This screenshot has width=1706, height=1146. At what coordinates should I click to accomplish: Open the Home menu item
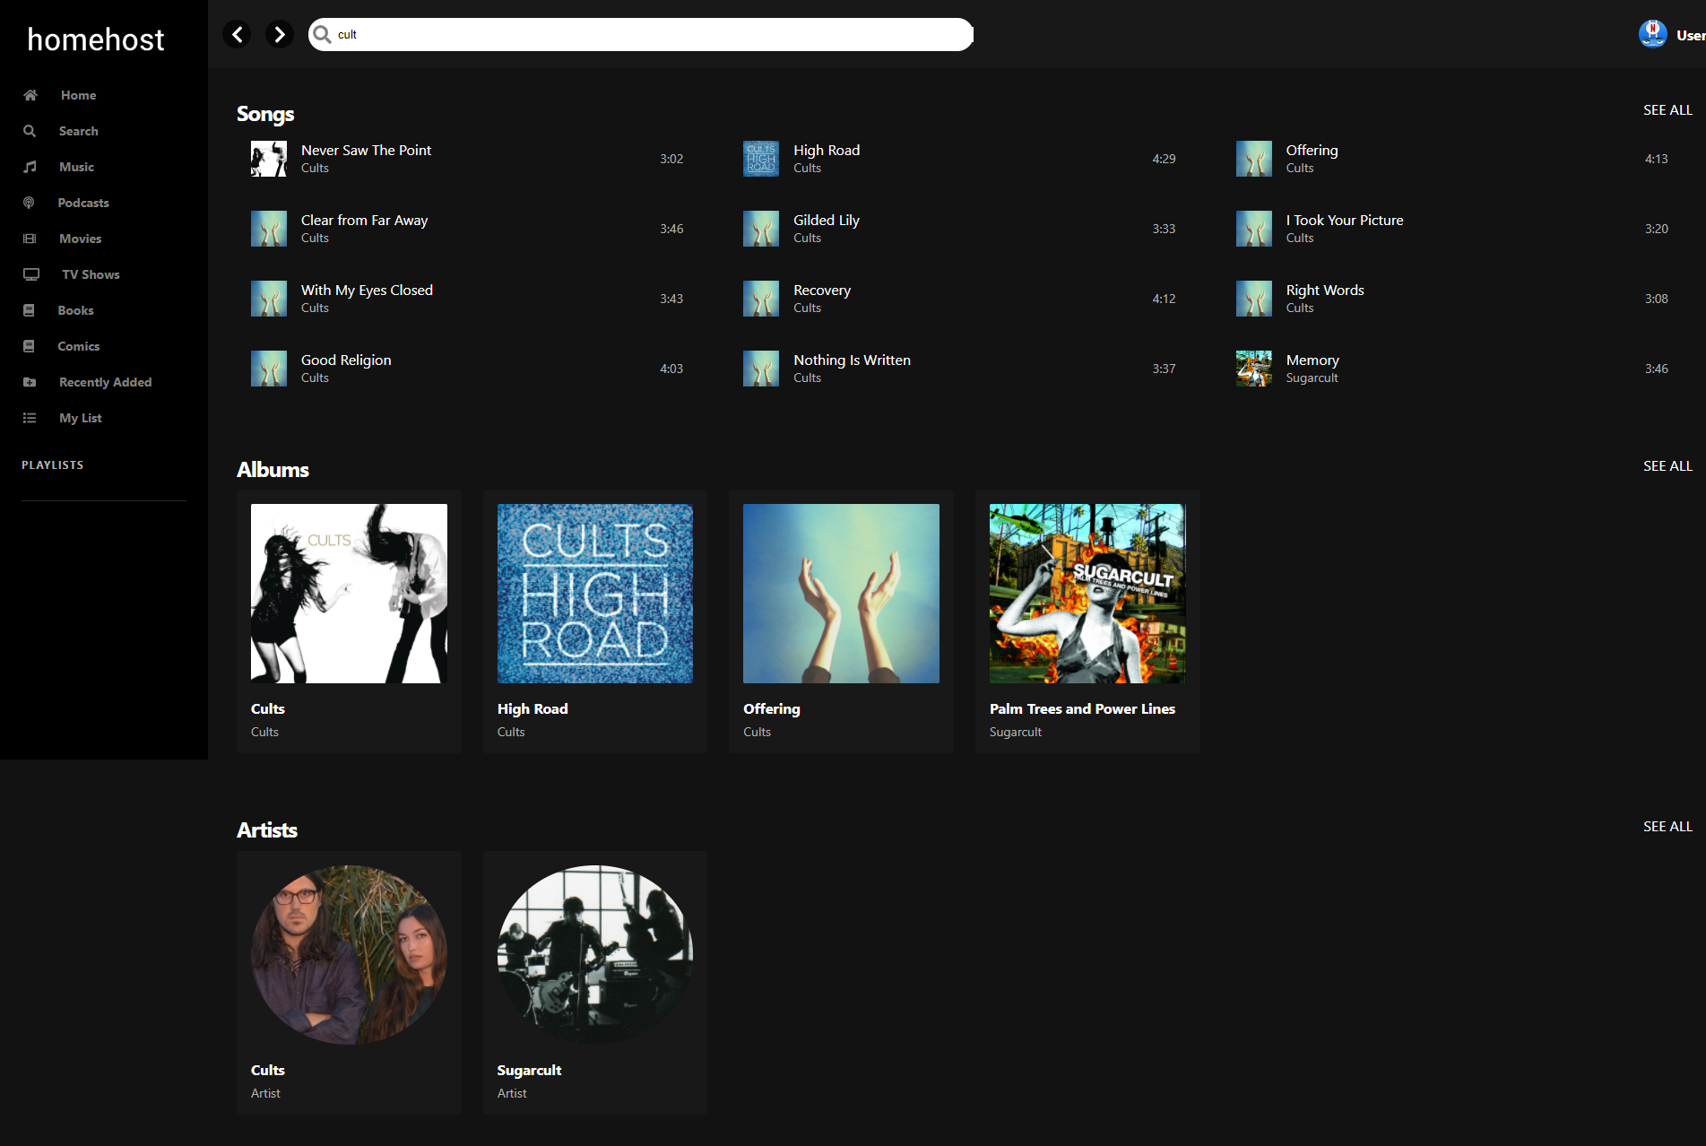pyautogui.click(x=78, y=95)
